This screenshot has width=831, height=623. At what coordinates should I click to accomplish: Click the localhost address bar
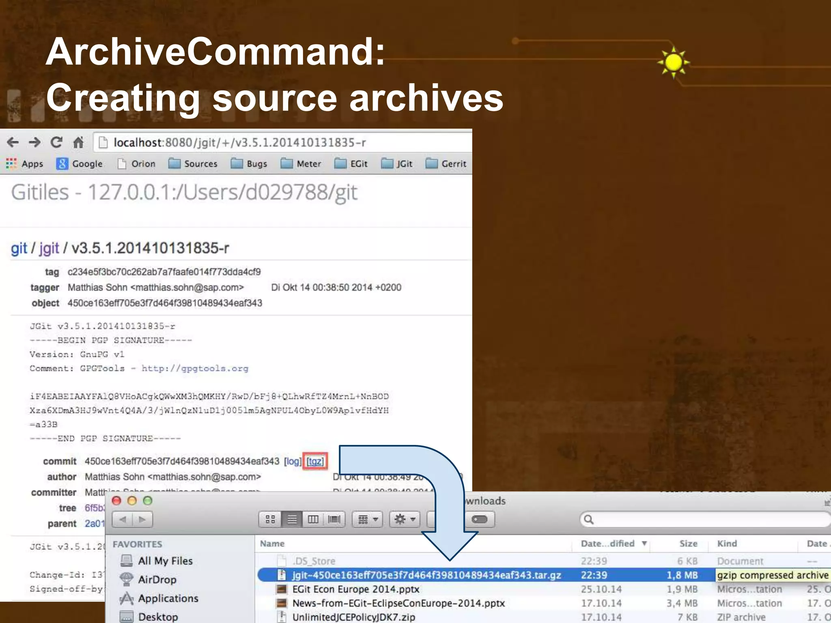coord(283,142)
